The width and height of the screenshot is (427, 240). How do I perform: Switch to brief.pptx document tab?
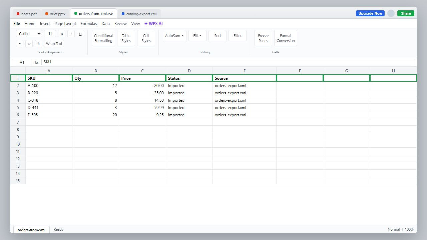pyautogui.click(x=55, y=14)
